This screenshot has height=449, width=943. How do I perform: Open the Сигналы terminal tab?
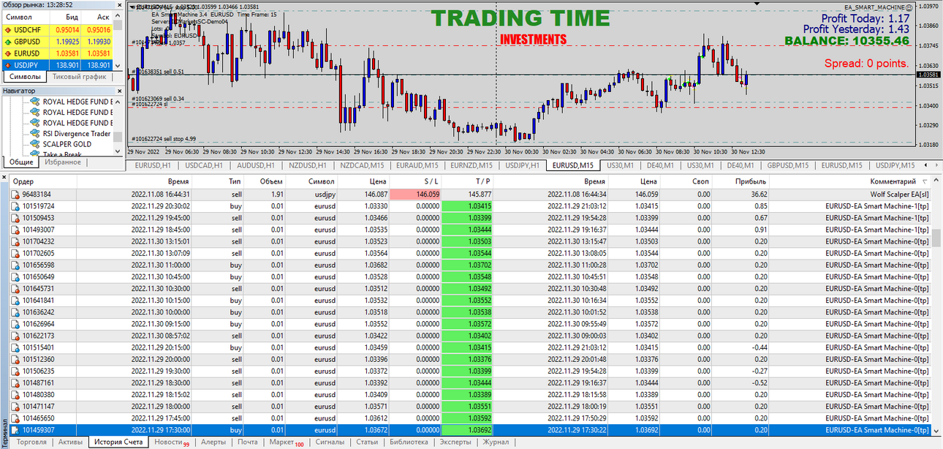(330, 442)
